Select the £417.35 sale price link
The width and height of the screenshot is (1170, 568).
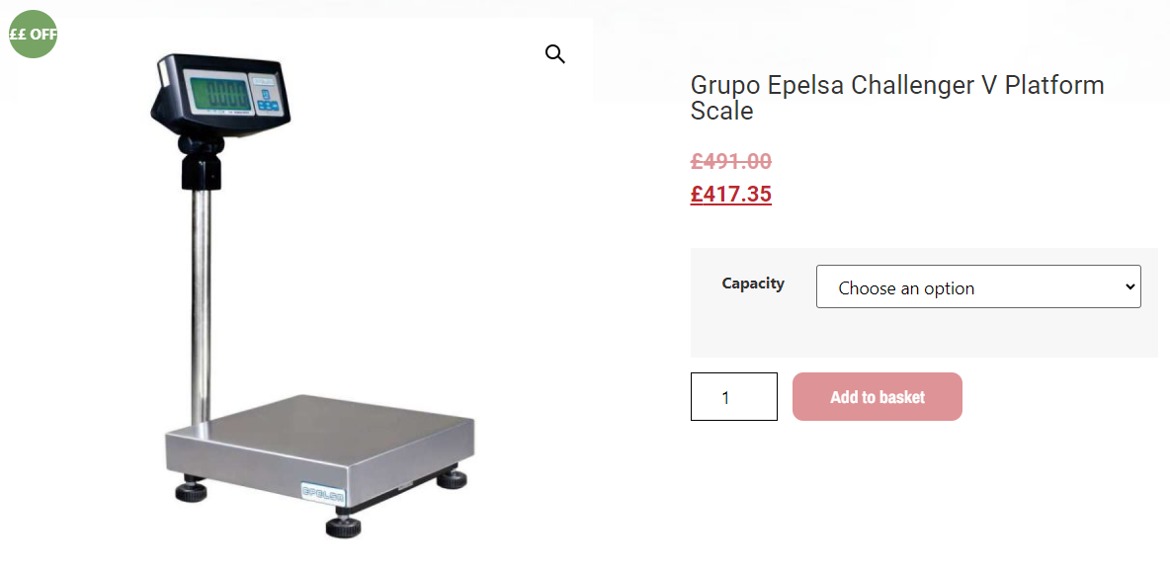730,195
